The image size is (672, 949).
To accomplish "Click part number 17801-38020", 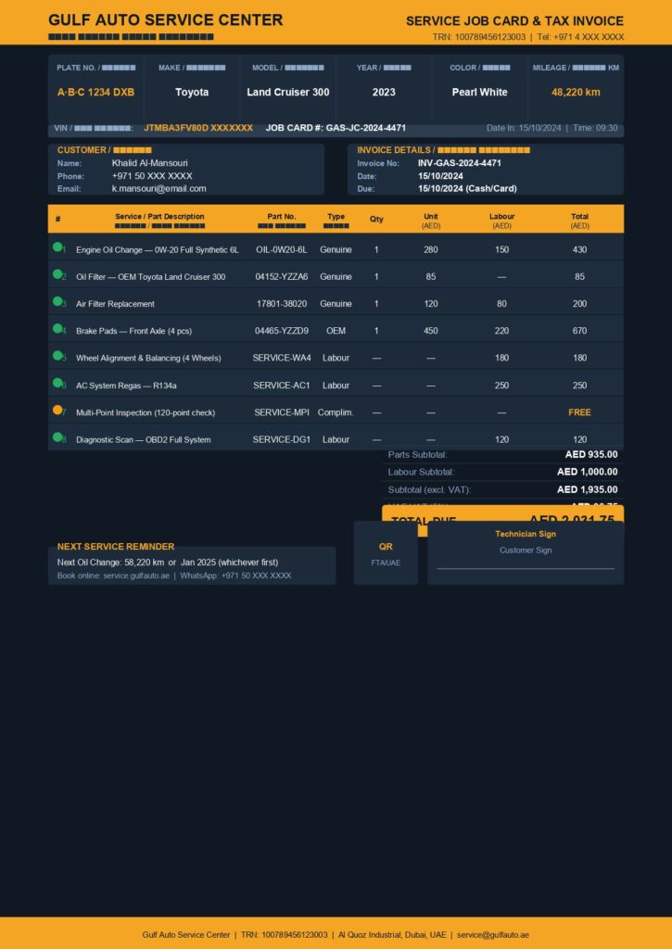I will [x=282, y=304].
